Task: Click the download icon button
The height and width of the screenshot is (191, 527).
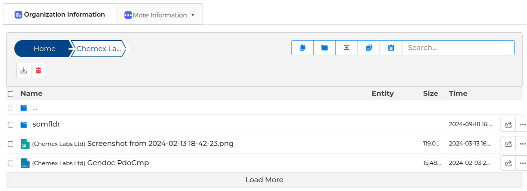Action: point(24,70)
